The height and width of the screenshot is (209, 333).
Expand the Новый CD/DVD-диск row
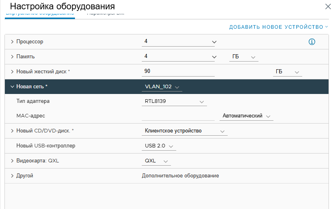tap(12, 131)
